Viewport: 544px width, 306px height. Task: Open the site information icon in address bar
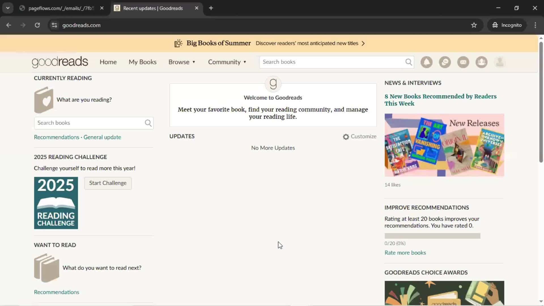54,25
